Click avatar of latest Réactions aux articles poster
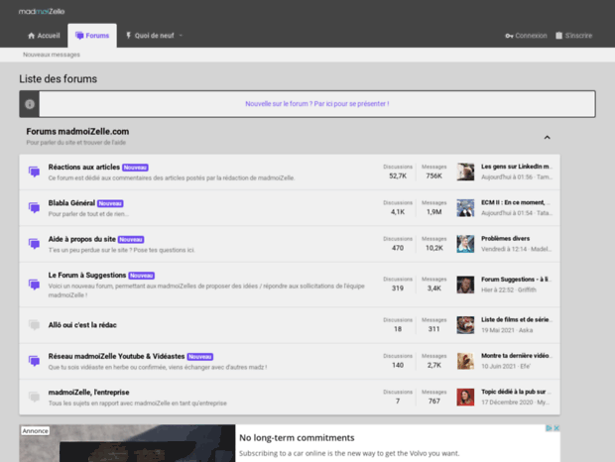 tap(465, 172)
